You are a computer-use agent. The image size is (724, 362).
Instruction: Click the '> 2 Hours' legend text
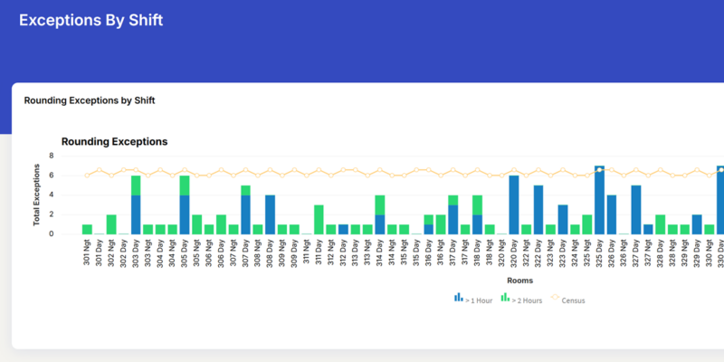coord(526,300)
